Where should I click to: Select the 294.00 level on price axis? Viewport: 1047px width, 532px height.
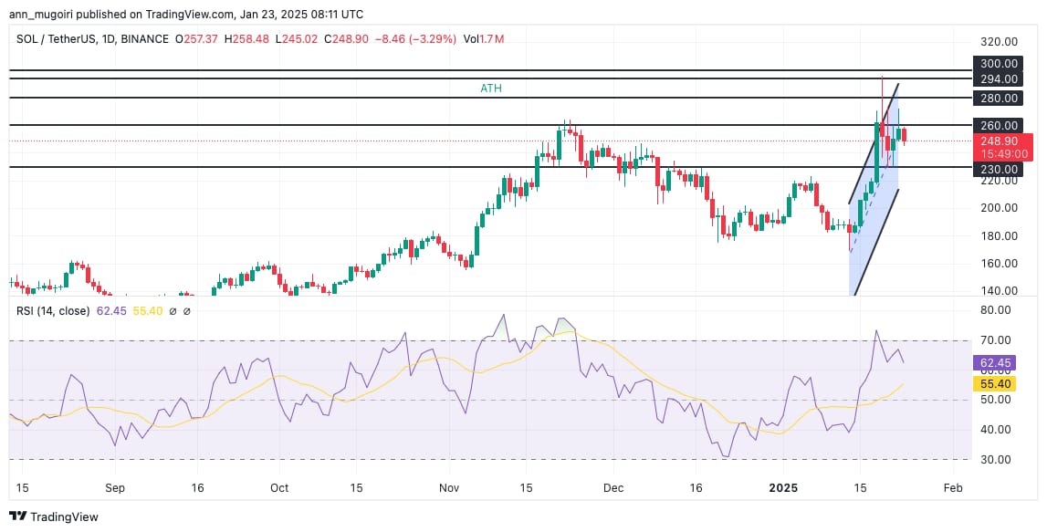[999, 79]
